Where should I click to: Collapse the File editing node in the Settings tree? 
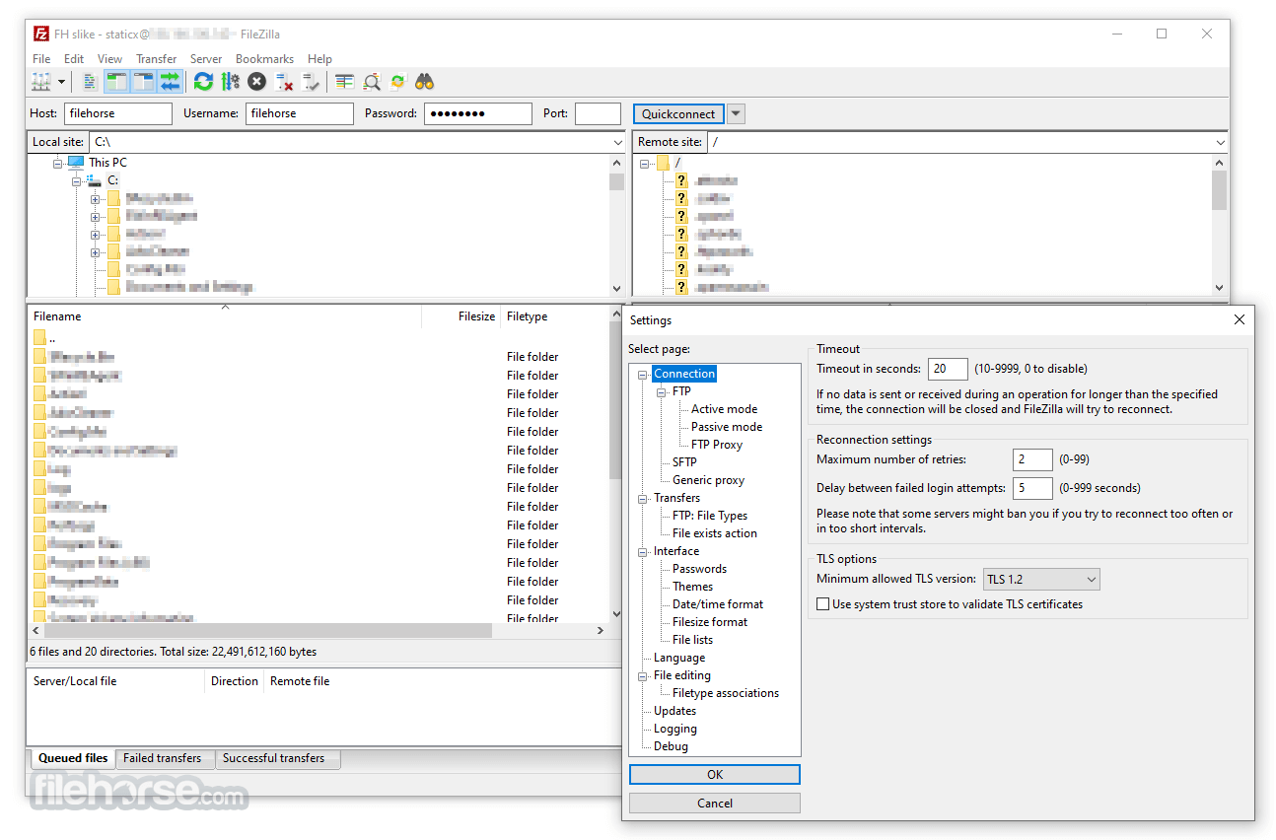coord(643,676)
